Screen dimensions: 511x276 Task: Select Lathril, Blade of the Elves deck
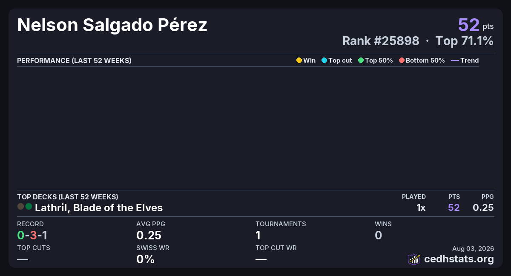click(x=99, y=208)
